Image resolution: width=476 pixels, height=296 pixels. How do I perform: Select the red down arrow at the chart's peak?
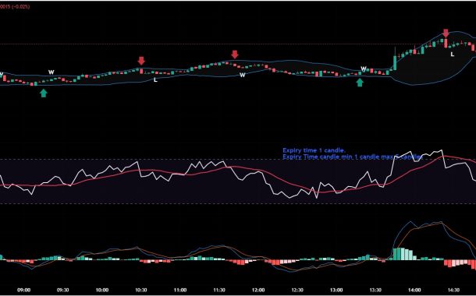point(446,33)
